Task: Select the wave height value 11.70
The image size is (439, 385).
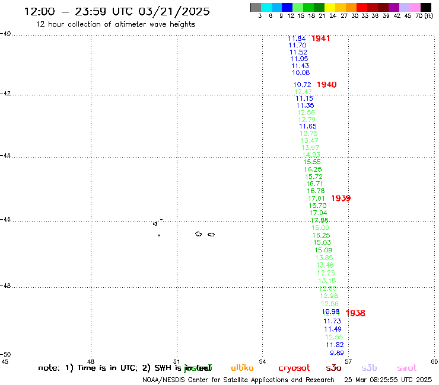Action: (298, 45)
